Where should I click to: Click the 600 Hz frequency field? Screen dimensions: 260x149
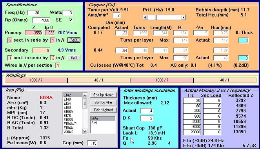coord(192,116)
